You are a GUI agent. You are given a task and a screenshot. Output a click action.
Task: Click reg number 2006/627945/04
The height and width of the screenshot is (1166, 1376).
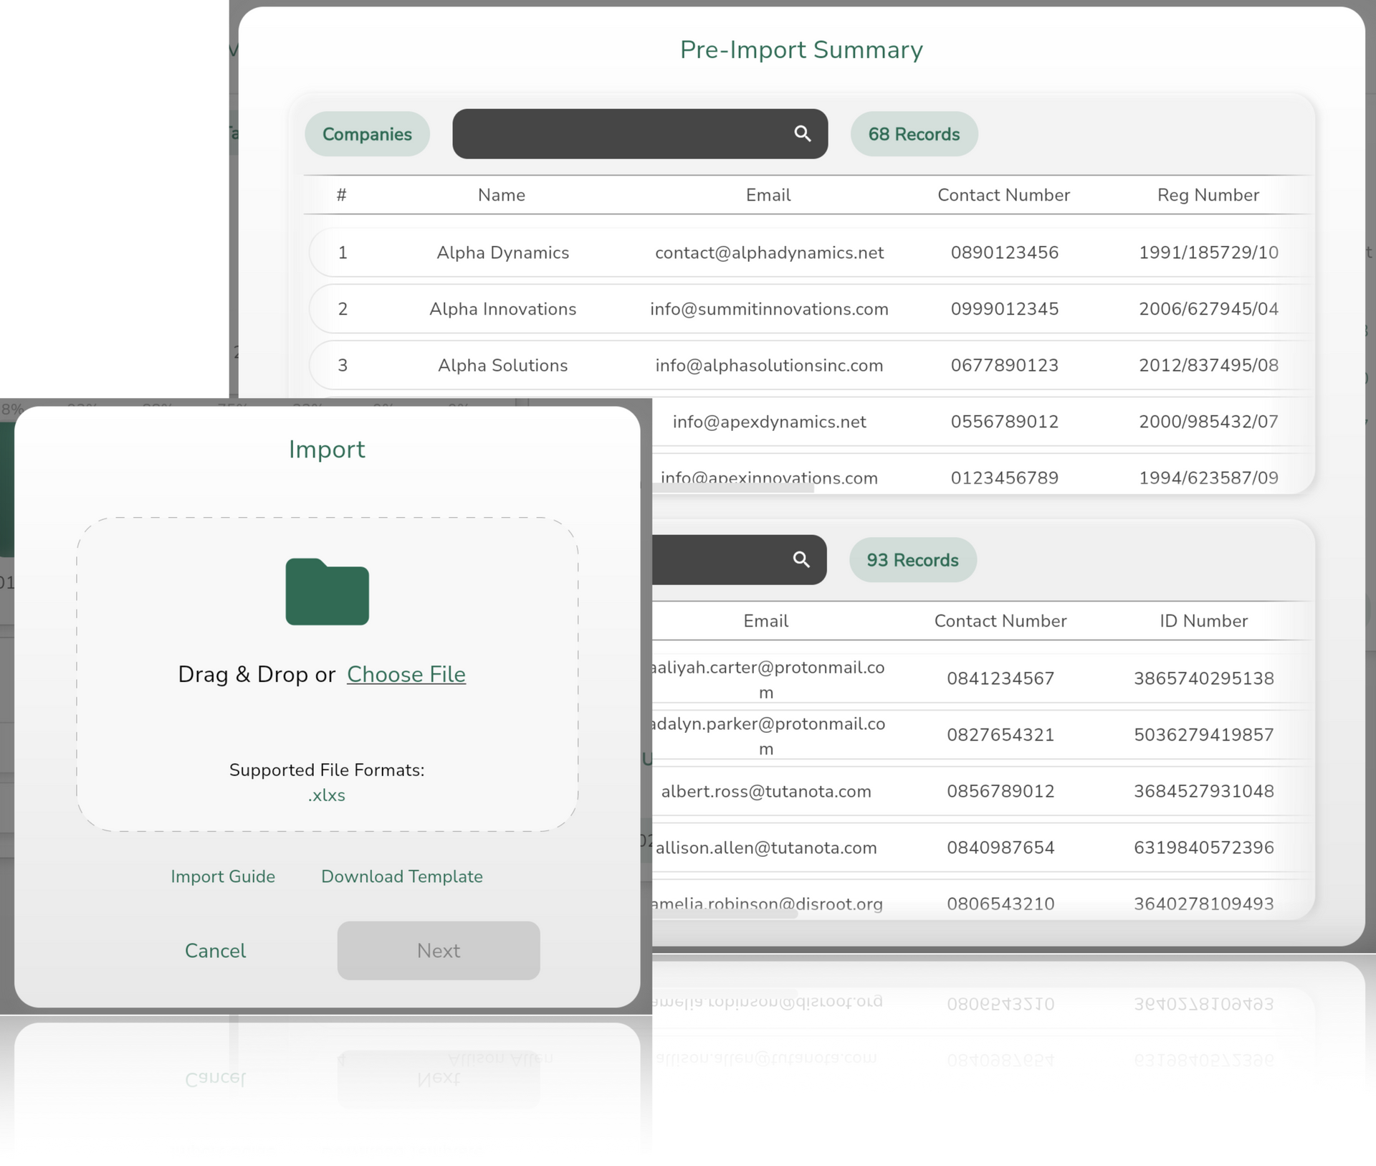tap(1208, 309)
